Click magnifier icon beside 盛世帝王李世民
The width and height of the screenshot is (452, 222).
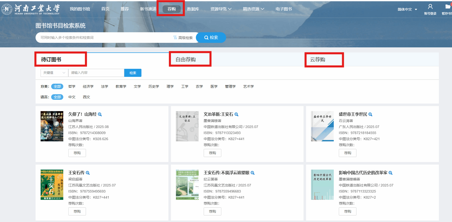click(x=370, y=114)
